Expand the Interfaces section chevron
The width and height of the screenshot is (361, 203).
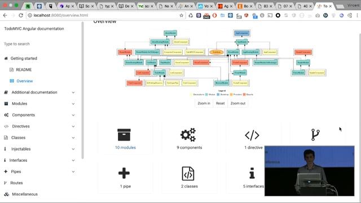pyautogui.click(x=73, y=160)
